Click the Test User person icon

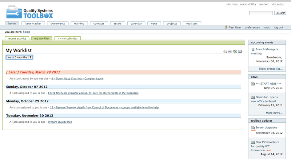point(226,27)
